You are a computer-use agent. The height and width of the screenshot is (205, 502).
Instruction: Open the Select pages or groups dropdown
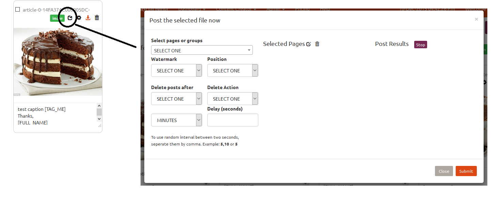[x=202, y=50]
